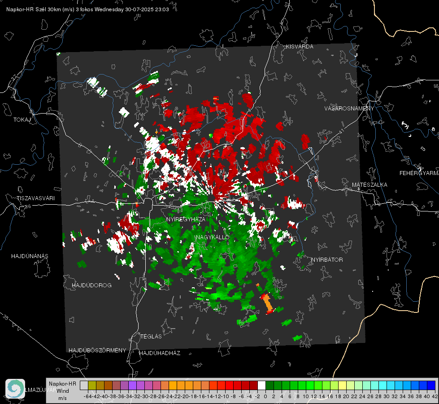Click the HAJDÚHADHÁZ city label
This screenshot has height=404, width=439.
coord(160,353)
